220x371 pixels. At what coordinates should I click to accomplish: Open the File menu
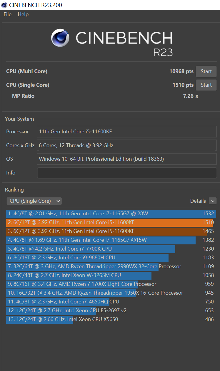(7, 14)
